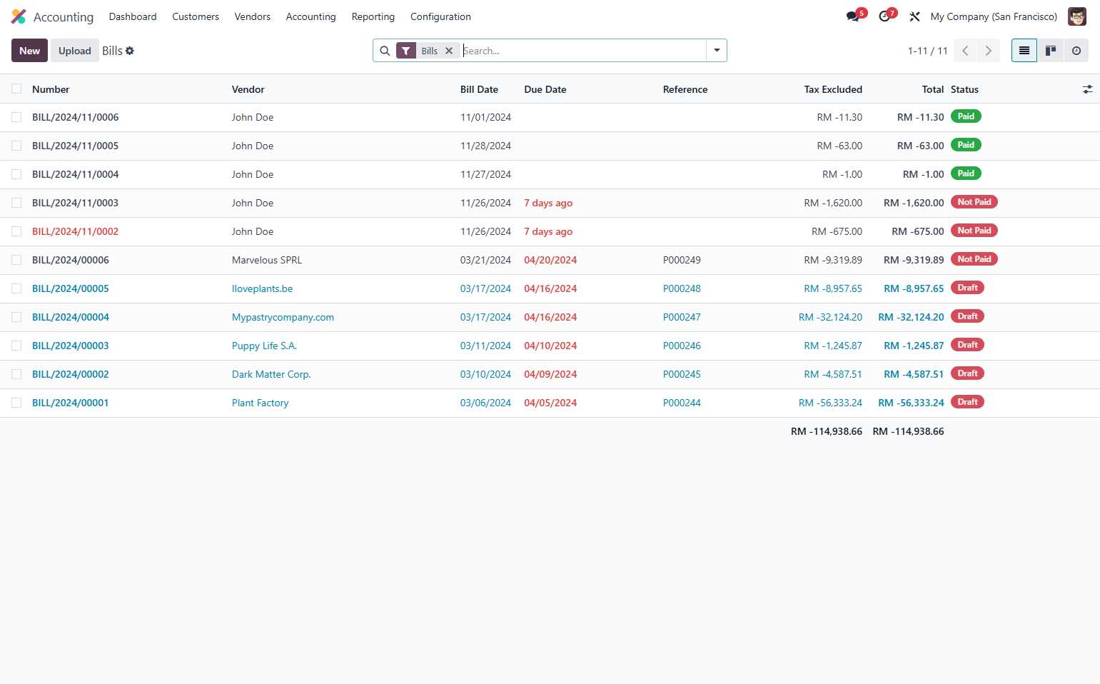1100x684 pixels.
Task: Select checkbox for BILL/2024/00004
Action: point(16,317)
